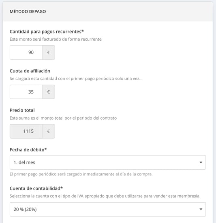This screenshot has height=223, width=216.
Task: Click the 'Fecha de débito' label
Action: point(28,150)
